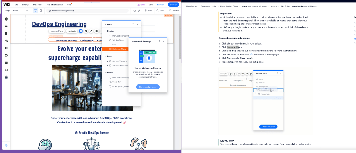Open the Help menu in Wix editor
This screenshot has width=356, height=153.
69,5
